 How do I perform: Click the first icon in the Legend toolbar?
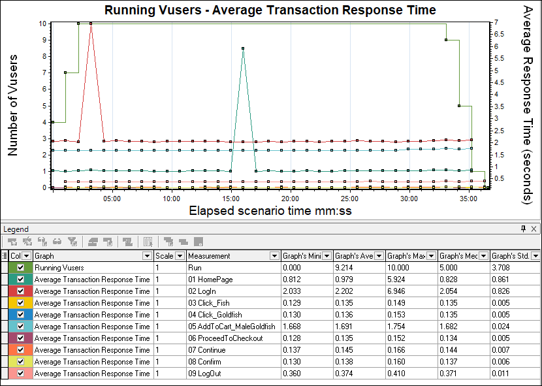(12, 242)
